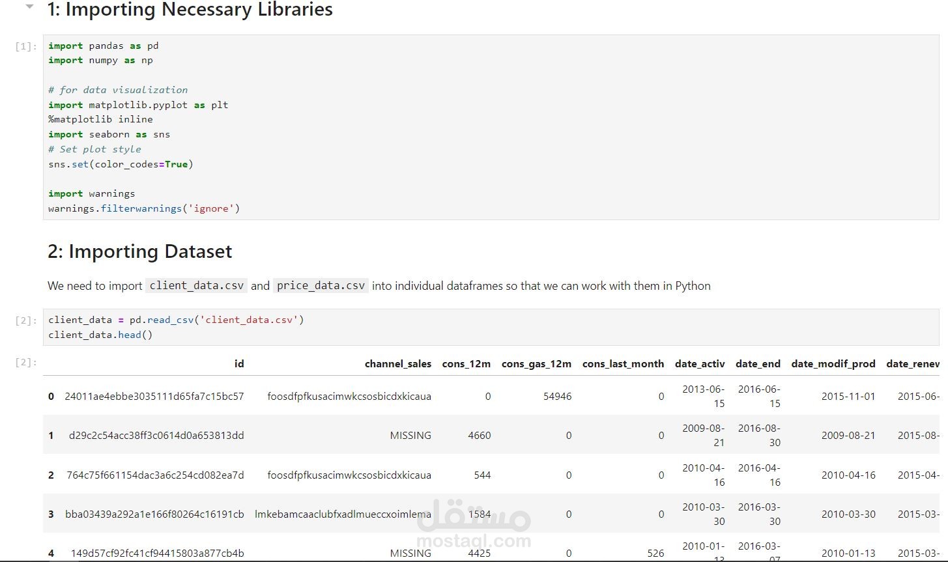Click cons_last_month value 526
The image size is (948, 562).
coord(656,554)
